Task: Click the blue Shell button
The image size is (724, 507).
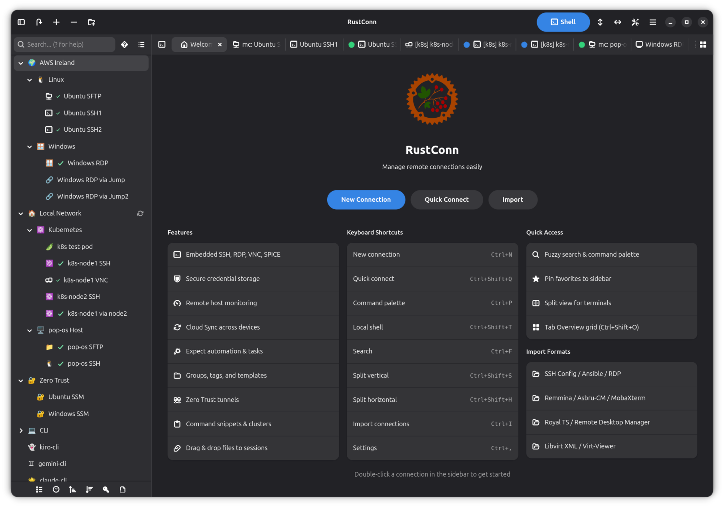Action: pyautogui.click(x=563, y=22)
